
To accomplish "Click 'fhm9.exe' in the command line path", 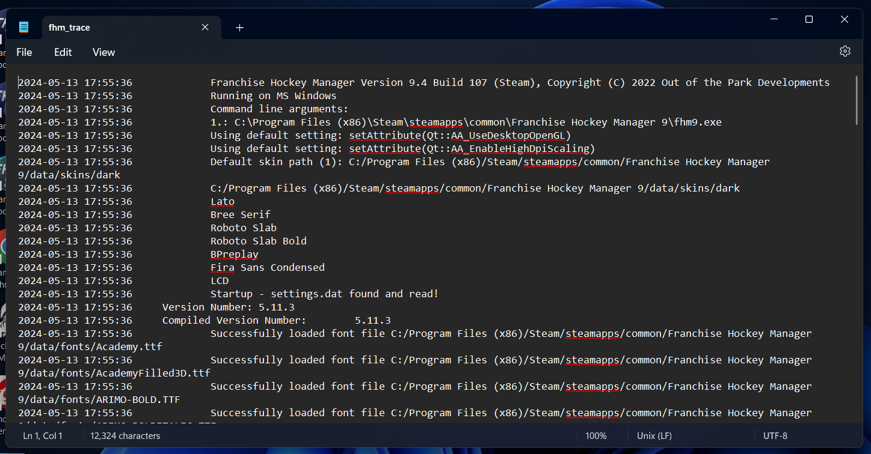I will (x=698, y=122).
